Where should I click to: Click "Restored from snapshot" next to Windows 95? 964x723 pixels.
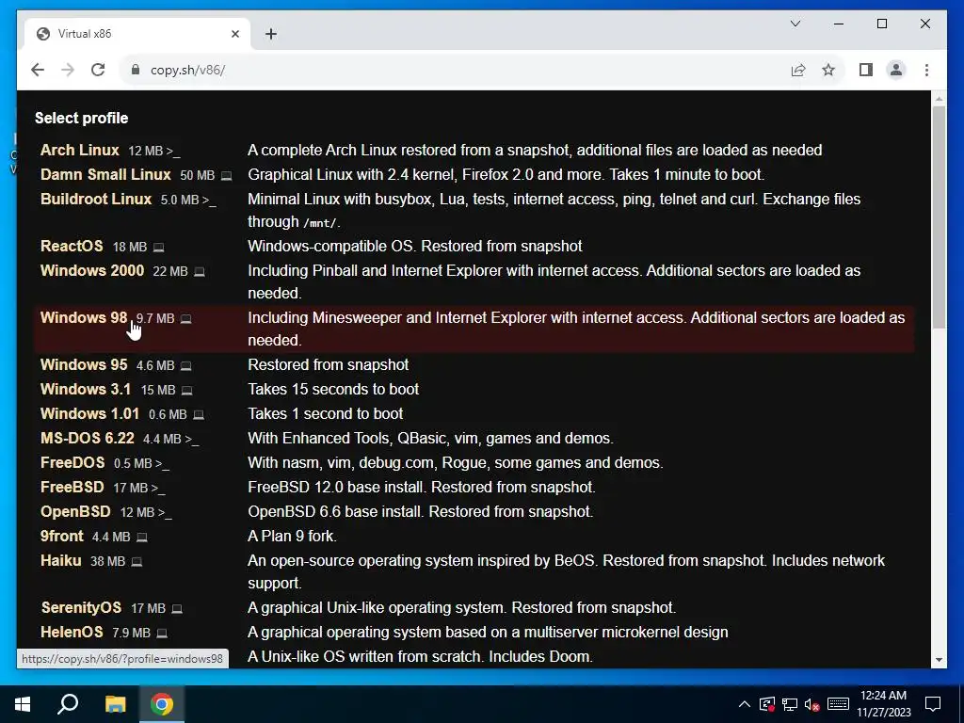click(329, 364)
